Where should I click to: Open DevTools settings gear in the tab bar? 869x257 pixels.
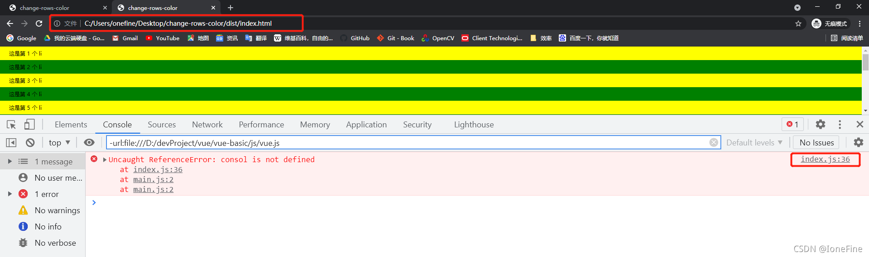pos(820,124)
